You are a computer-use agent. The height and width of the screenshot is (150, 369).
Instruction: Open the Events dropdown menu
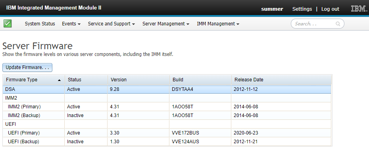coord(71,24)
